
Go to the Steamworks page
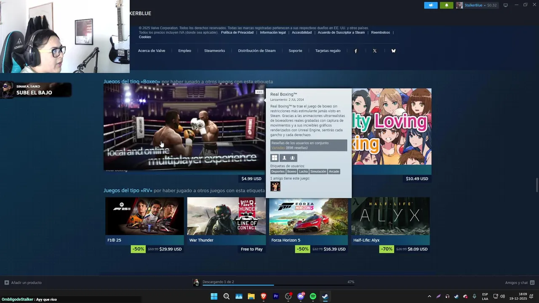[x=214, y=50]
